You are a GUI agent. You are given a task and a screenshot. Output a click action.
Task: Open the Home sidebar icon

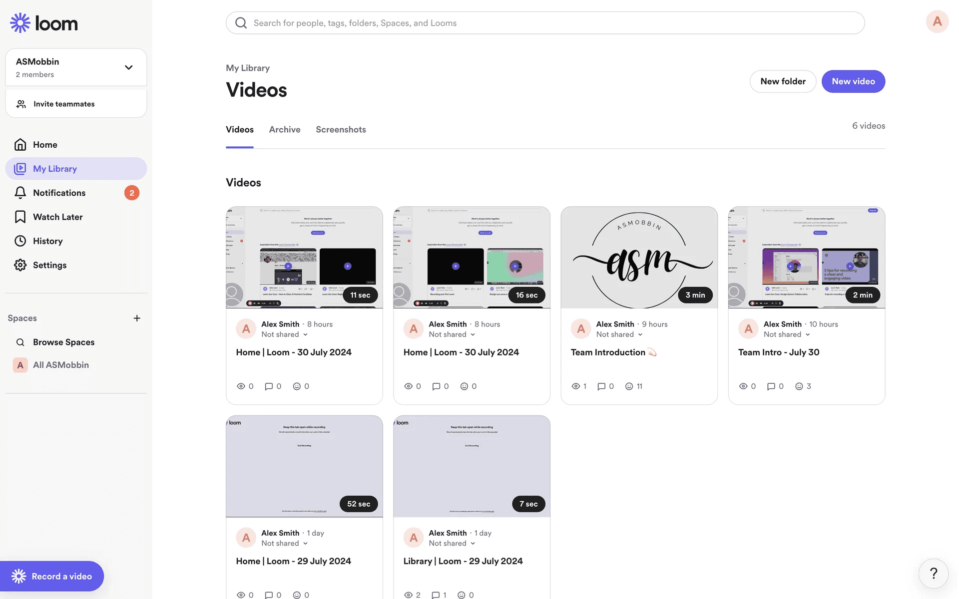tap(20, 145)
